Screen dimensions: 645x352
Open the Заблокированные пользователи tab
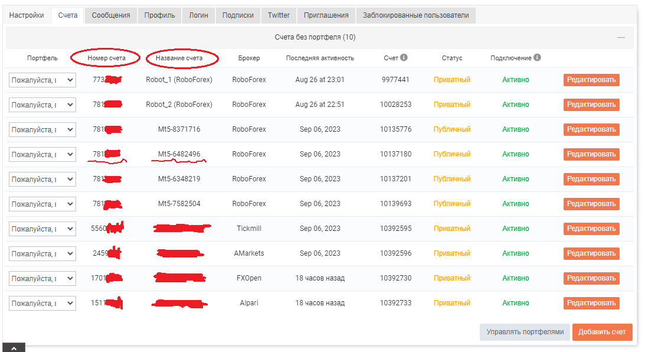pos(416,15)
